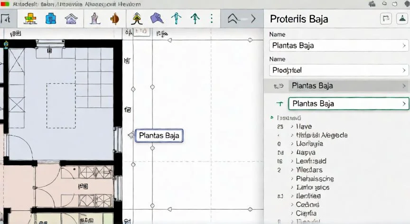Click the plain green up-arrow icon

tap(195, 19)
